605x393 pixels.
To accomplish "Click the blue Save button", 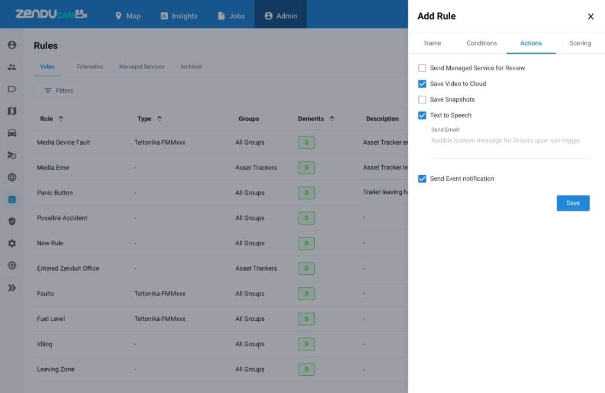I will pyautogui.click(x=573, y=203).
